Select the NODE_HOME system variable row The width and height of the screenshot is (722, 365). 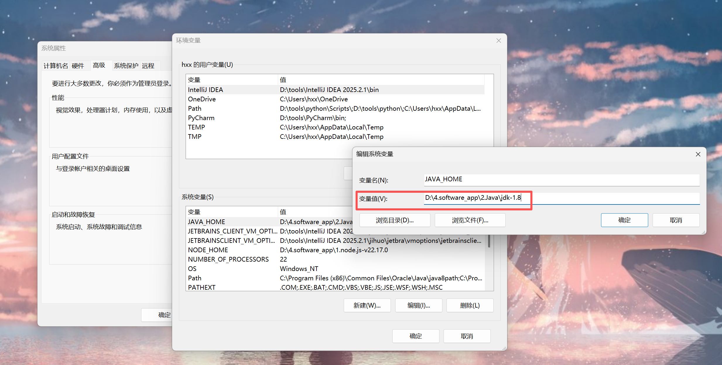point(208,250)
